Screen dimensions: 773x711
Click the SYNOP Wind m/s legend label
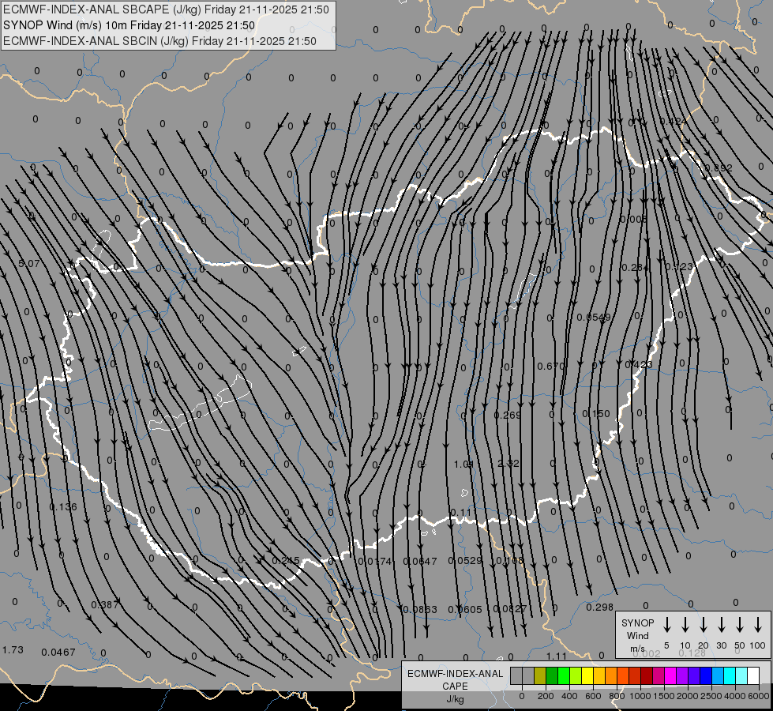click(637, 635)
